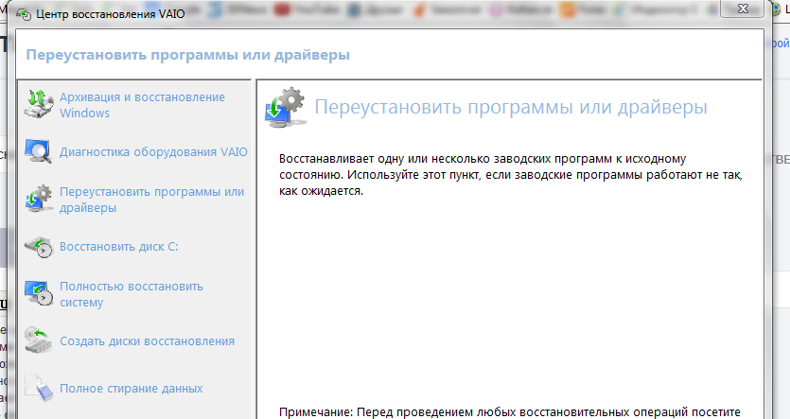Click the drive icon for restoring disk C:
Viewport: 790px width, 419px height.
38,247
